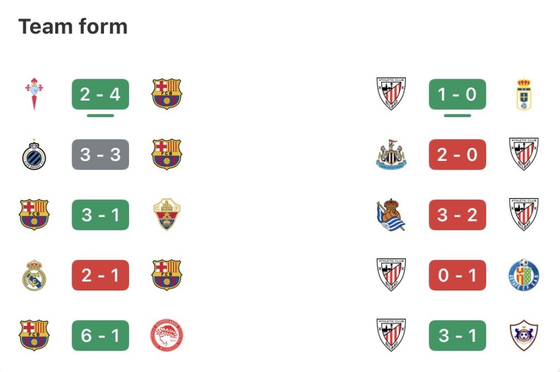
Task: Click the Getafe CF crest
Action: click(524, 275)
